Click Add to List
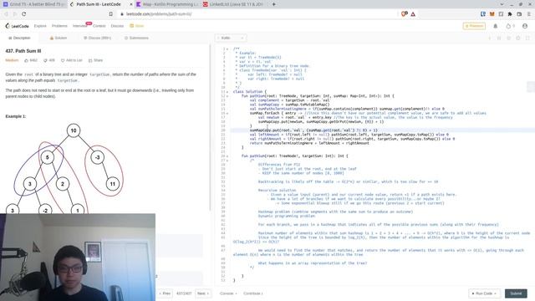 tap(71, 60)
